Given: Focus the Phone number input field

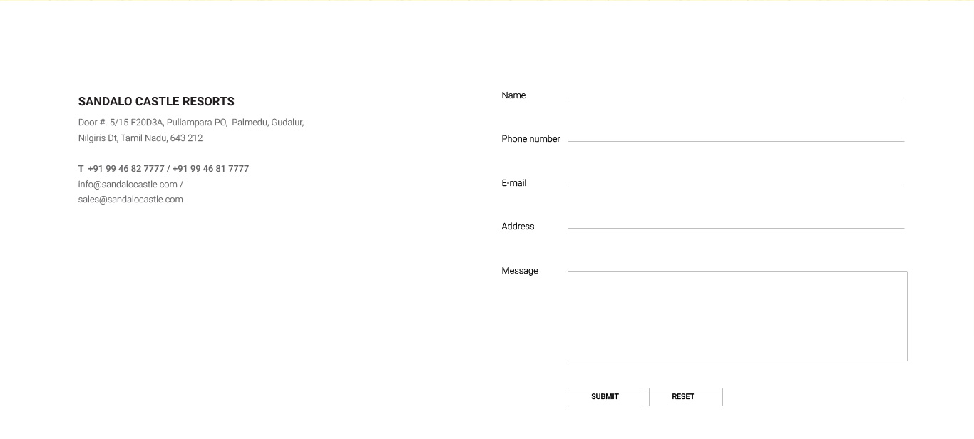Looking at the screenshot, I should (x=736, y=134).
